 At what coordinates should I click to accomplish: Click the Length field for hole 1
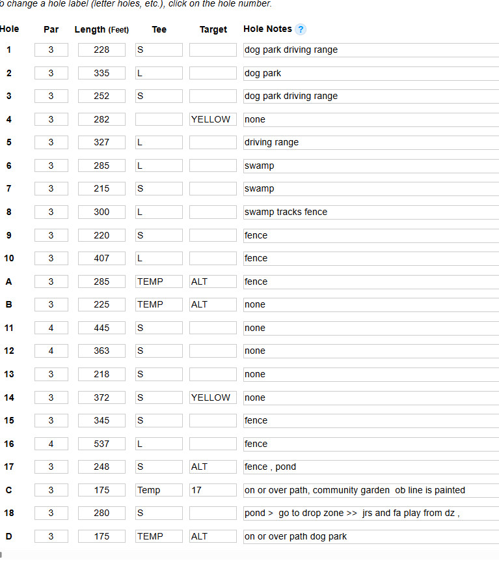click(x=101, y=50)
